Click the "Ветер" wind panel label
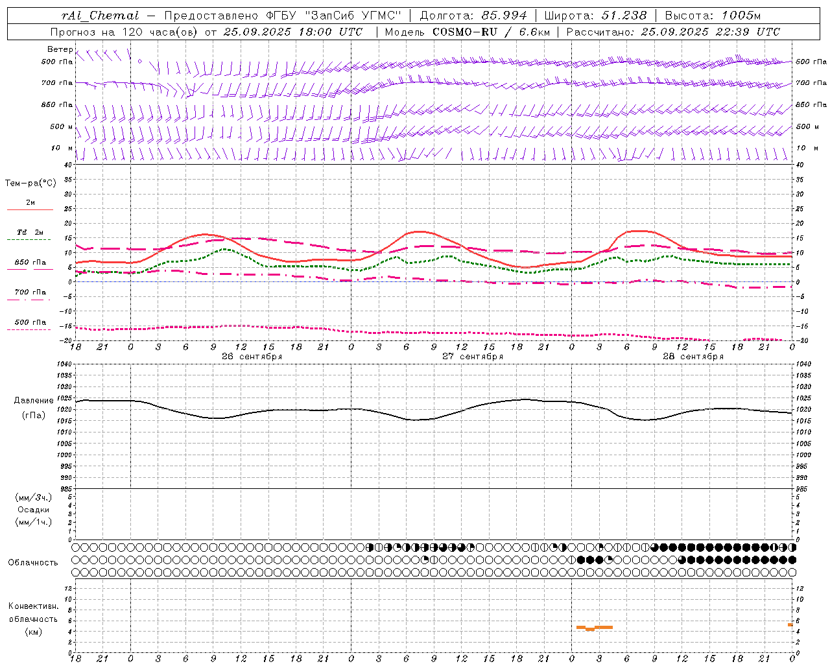The height and width of the screenshot is (664, 830). tap(60, 49)
